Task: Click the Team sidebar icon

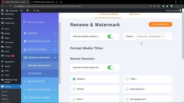Action: 2,51
